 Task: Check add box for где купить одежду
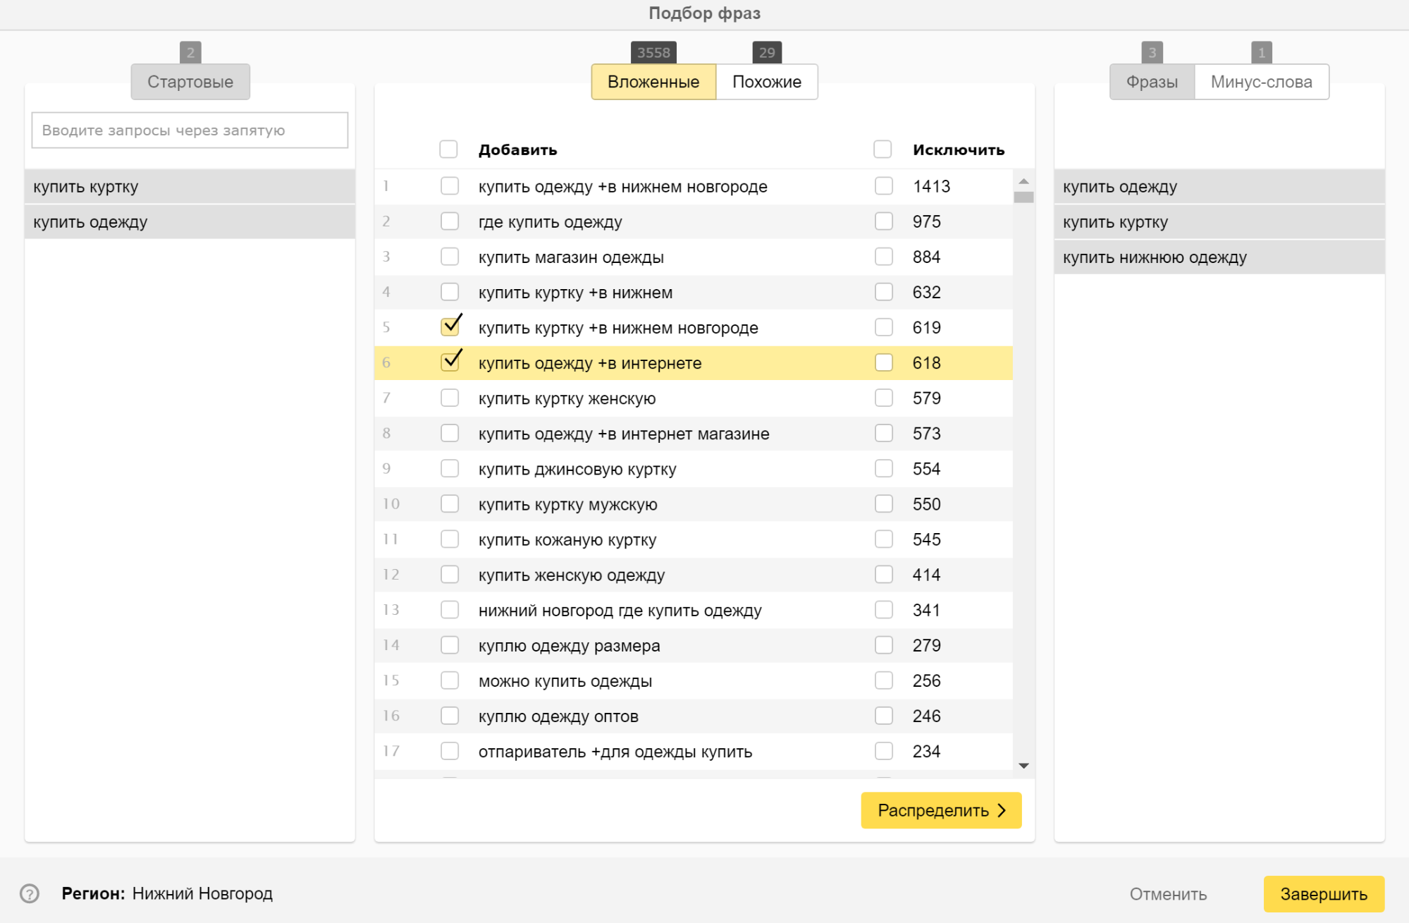(x=450, y=221)
